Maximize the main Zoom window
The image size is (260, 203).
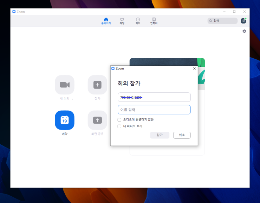234,12
